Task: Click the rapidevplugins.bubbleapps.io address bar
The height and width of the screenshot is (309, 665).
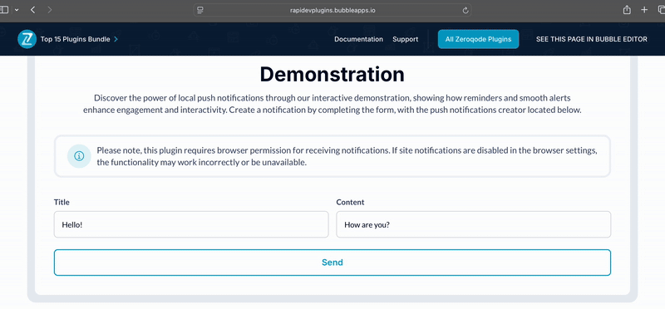Action: 332,10
